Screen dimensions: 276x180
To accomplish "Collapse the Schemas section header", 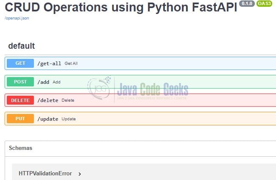I will (x=21, y=148).
